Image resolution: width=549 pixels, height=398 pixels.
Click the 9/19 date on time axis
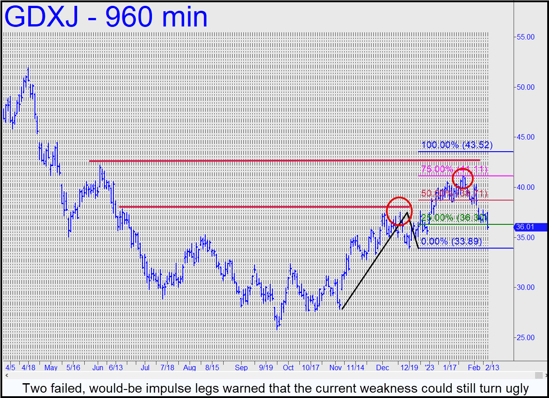[266, 367]
